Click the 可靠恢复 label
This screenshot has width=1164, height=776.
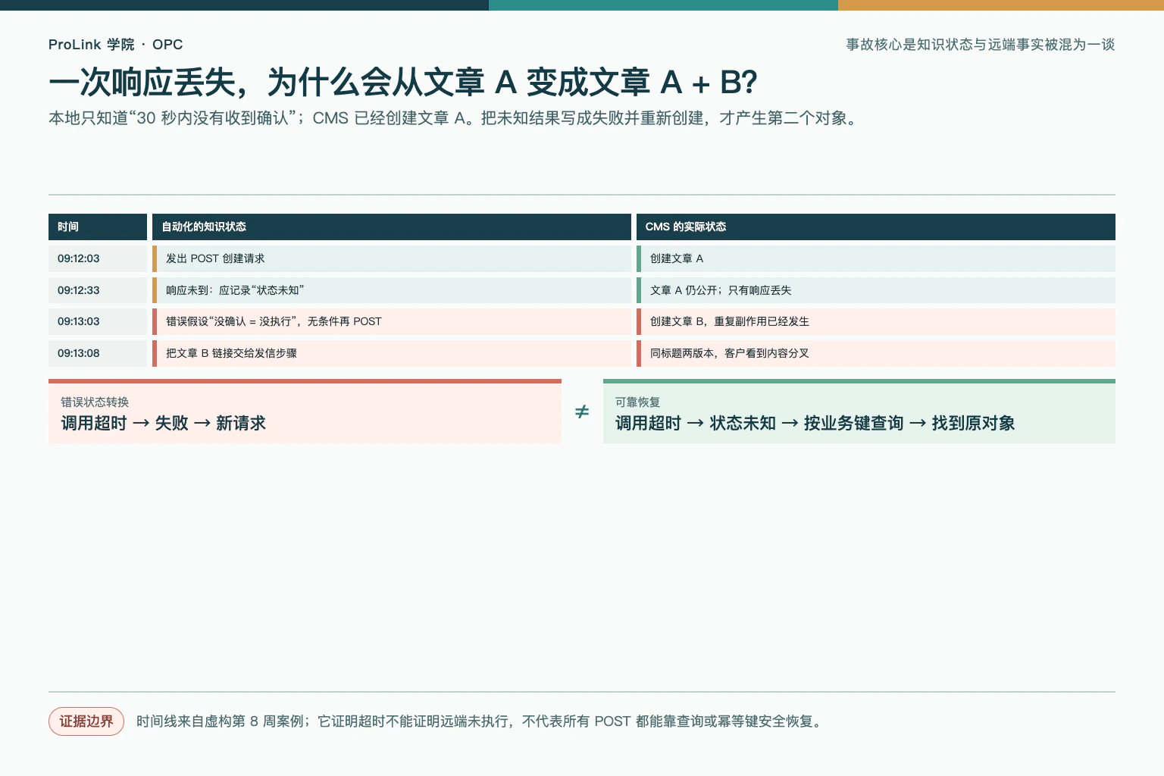637,402
